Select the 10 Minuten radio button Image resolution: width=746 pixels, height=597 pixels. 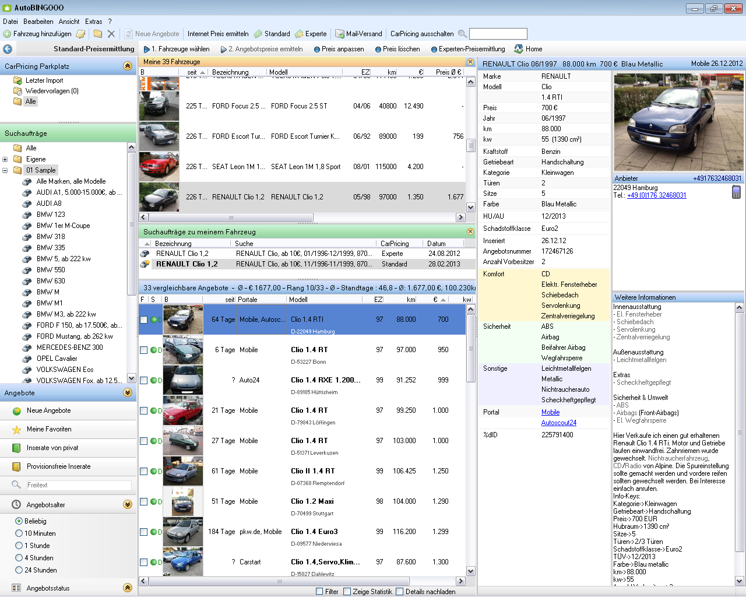pos(19,533)
